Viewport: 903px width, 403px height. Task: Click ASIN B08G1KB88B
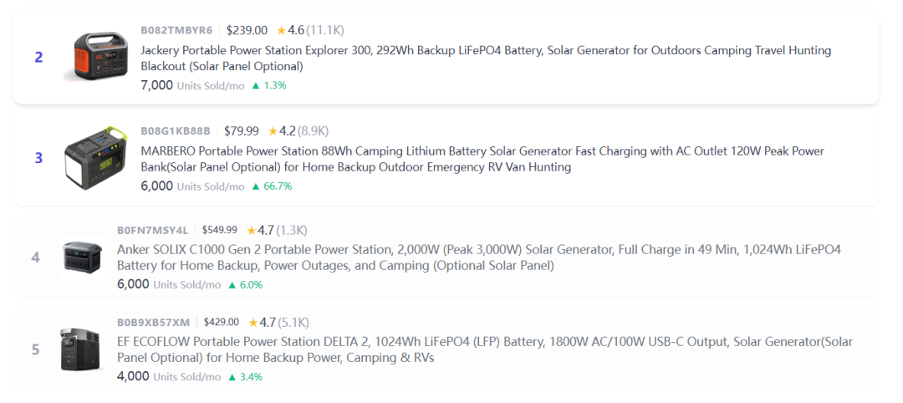pos(176,130)
